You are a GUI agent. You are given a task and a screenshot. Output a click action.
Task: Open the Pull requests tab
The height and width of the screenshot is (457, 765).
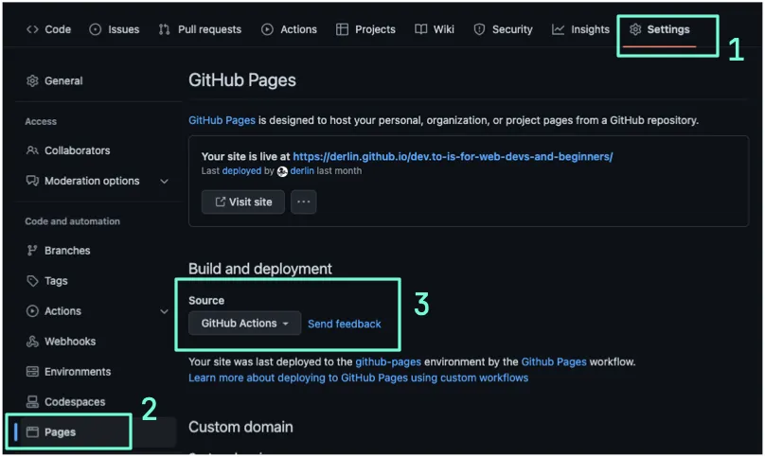[200, 29]
